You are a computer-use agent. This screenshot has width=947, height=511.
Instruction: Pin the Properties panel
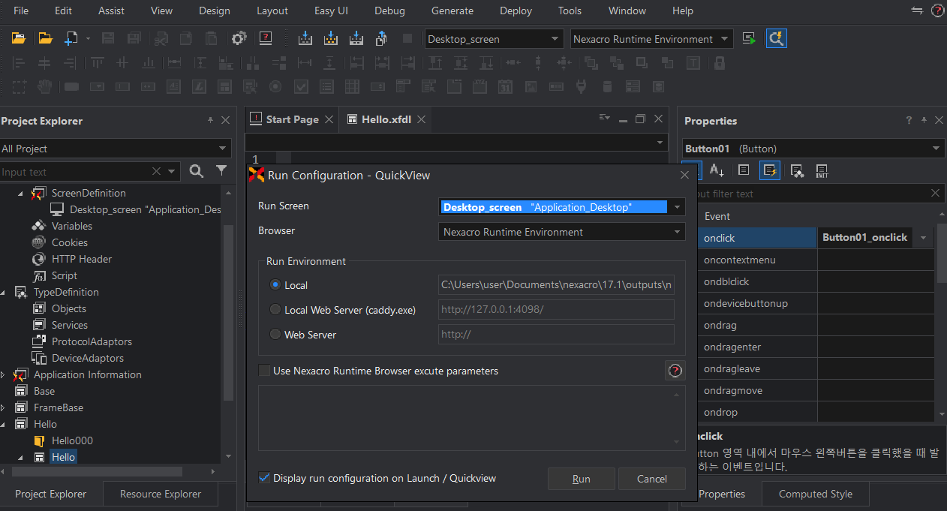click(924, 120)
